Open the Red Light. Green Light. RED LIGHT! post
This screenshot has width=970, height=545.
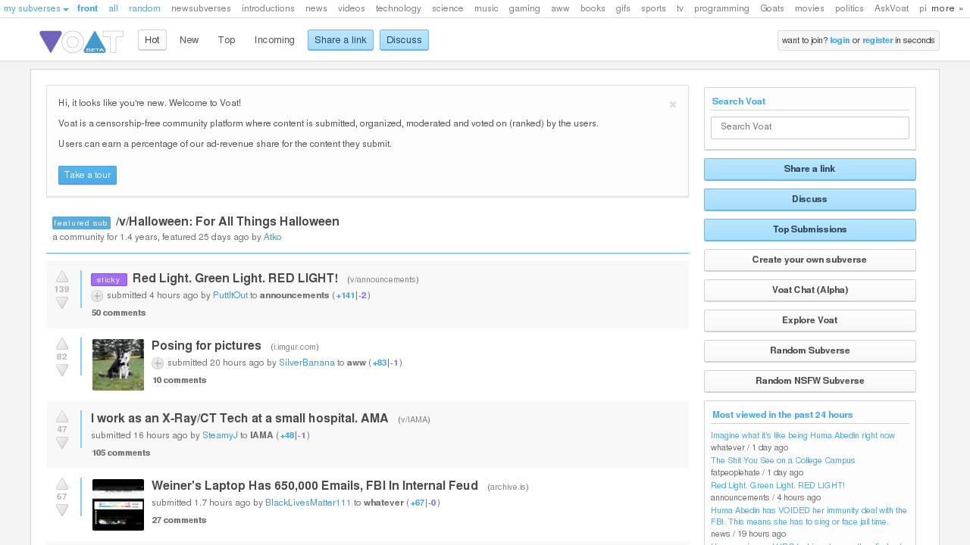click(x=235, y=279)
